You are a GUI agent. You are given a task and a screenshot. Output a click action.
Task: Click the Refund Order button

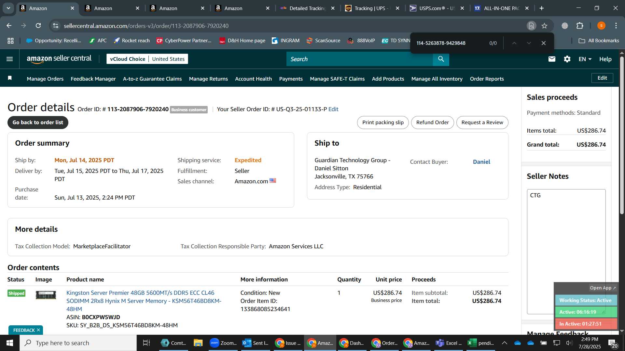click(x=432, y=123)
